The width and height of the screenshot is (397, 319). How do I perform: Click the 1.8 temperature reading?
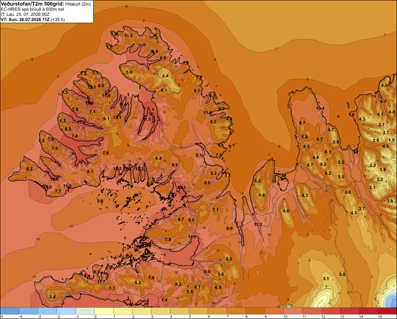click(x=383, y=170)
